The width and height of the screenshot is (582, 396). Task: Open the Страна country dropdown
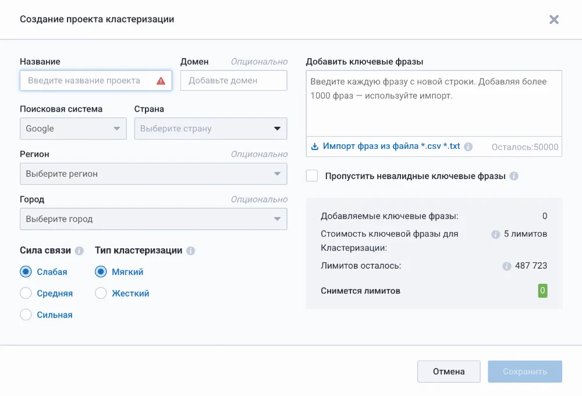pos(211,129)
